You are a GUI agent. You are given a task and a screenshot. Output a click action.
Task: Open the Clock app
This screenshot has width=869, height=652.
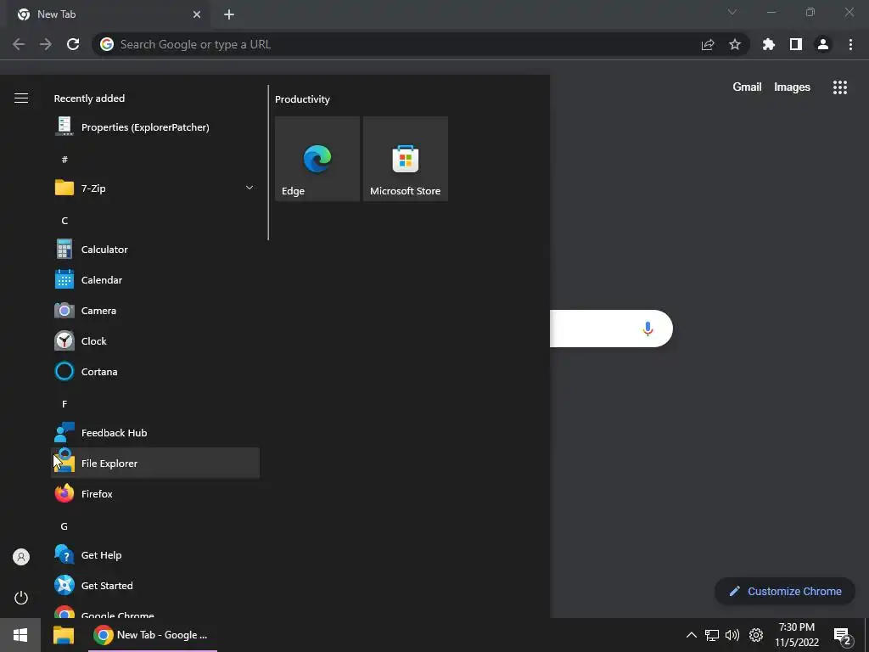pos(155,341)
